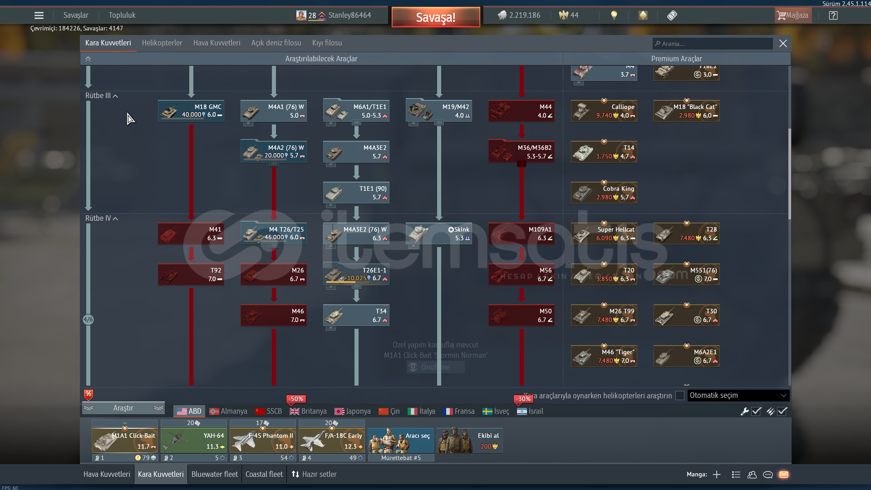Click the Önizleme preview button
This screenshot has height=490, width=871.
(x=436, y=367)
